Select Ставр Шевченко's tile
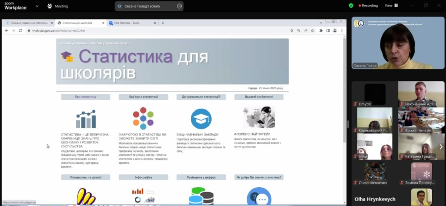 point(375,173)
